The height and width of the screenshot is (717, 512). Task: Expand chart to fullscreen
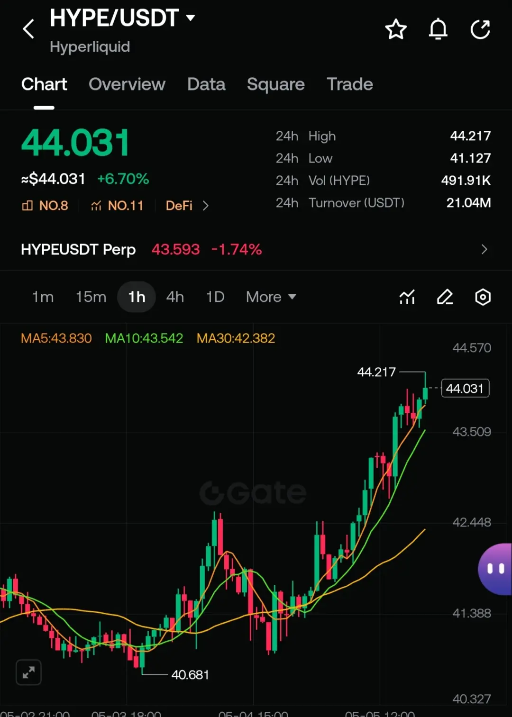point(28,672)
